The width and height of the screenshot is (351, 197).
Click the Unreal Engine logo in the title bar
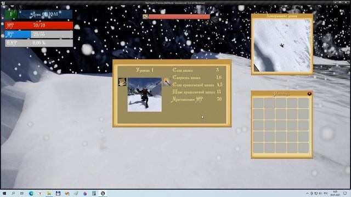[3, 3]
